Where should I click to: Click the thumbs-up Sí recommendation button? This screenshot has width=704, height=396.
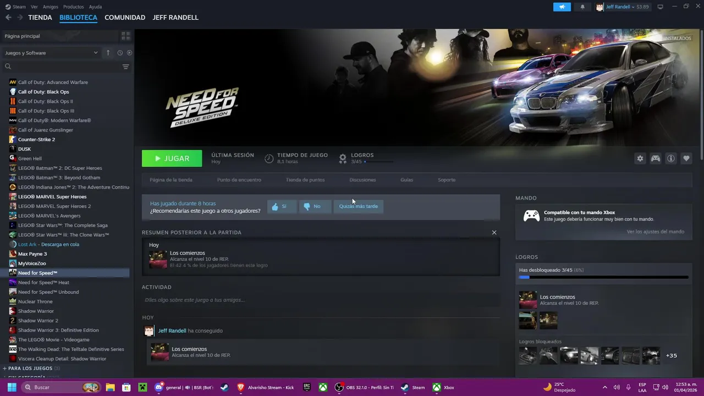[282, 206]
